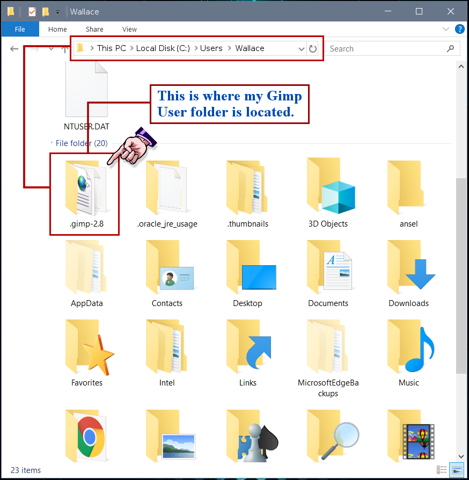Viewport: 469px width, 480px height.
Task: Open the address bar history dropdown
Action: pos(302,49)
